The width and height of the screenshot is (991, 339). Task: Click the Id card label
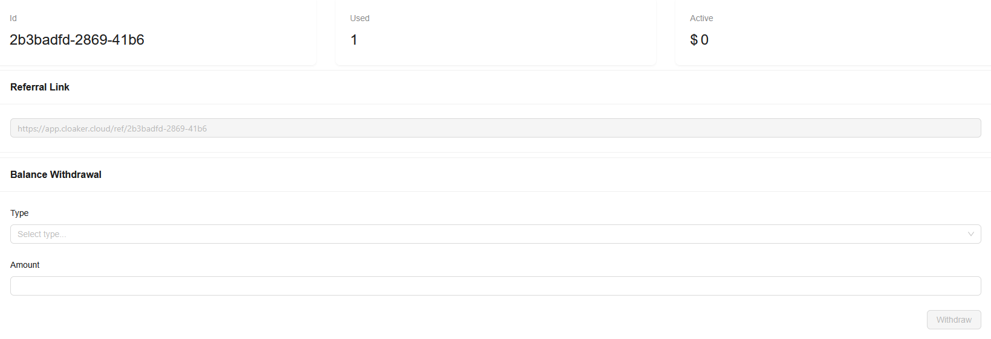pos(13,18)
